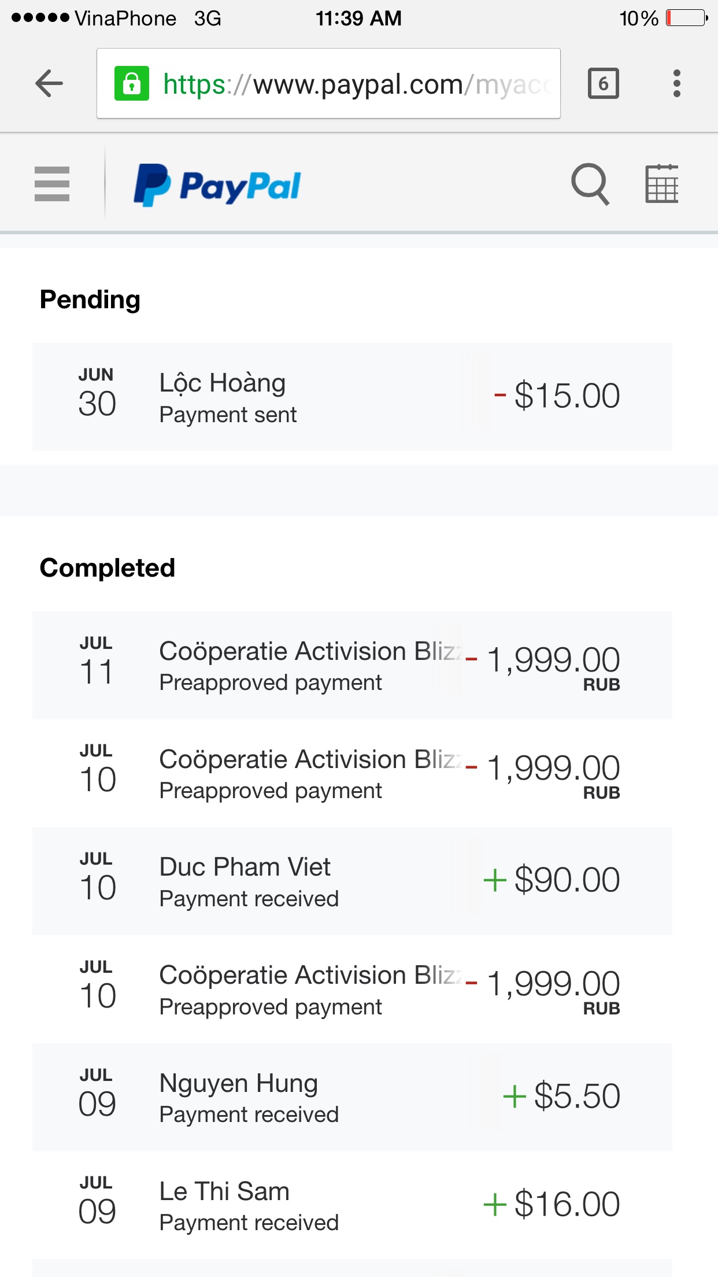The height and width of the screenshot is (1277, 718).
Task: Open the calendar date filter icon
Action: tap(661, 184)
